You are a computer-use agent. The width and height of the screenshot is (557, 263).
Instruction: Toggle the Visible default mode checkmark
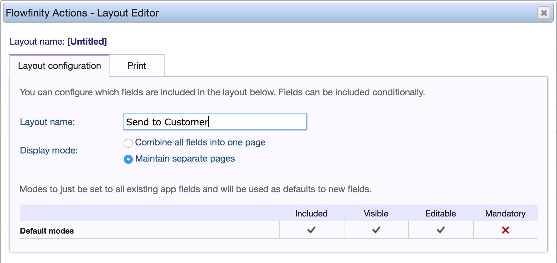376,230
